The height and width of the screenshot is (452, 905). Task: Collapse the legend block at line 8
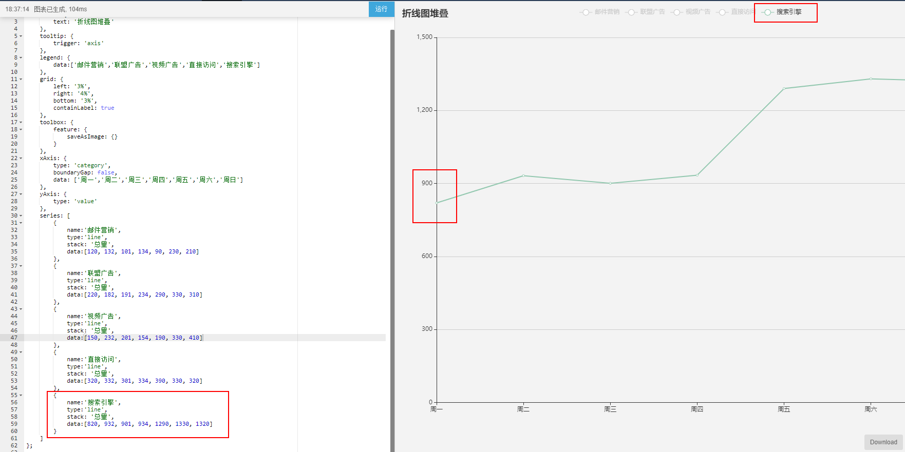(21, 58)
